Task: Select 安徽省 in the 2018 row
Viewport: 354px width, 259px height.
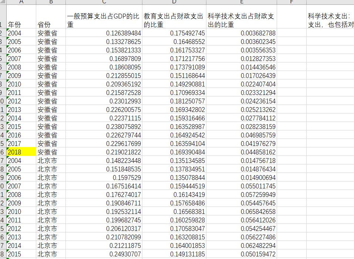Action: (x=51, y=152)
